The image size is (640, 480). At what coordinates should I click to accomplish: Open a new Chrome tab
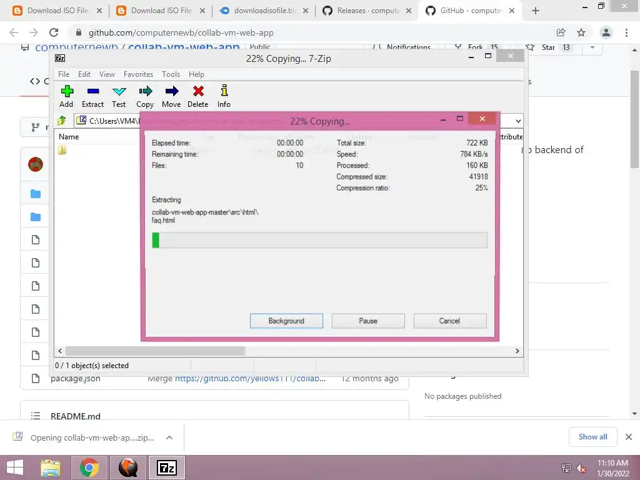pos(536,11)
